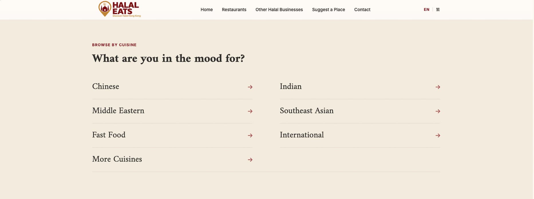This screenshot has width=534, height=199.
Task: Click the arrow icon beside Indian
Action: tap(438, 87)
